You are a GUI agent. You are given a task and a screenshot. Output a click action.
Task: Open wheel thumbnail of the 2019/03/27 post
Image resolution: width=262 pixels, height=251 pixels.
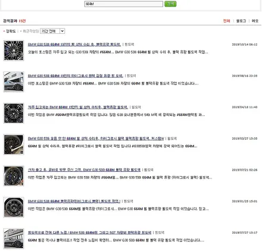click(x=14, y=145)
